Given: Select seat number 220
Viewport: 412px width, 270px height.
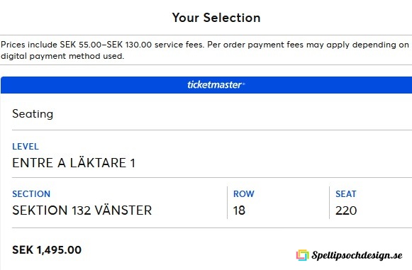Looking at the screenshot, I should click(346, 210).
